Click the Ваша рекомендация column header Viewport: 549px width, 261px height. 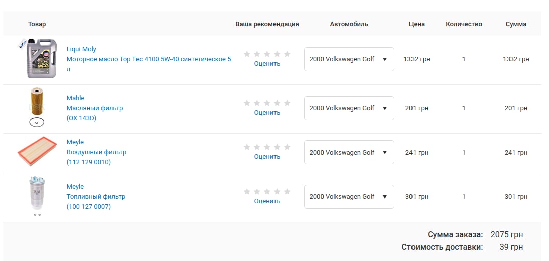tap(267, 24)
